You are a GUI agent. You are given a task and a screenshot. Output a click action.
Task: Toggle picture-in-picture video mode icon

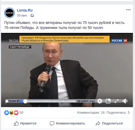coord(108,101)
